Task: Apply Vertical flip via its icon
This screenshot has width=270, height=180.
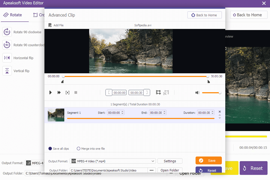Action: 7,71
